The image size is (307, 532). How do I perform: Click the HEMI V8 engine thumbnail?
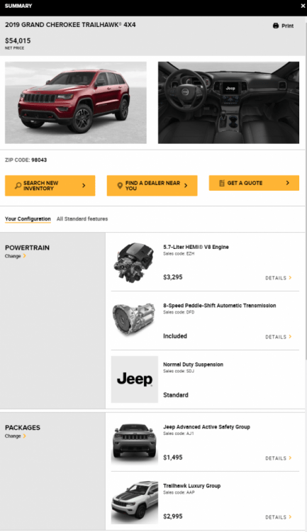pos(134,262)
